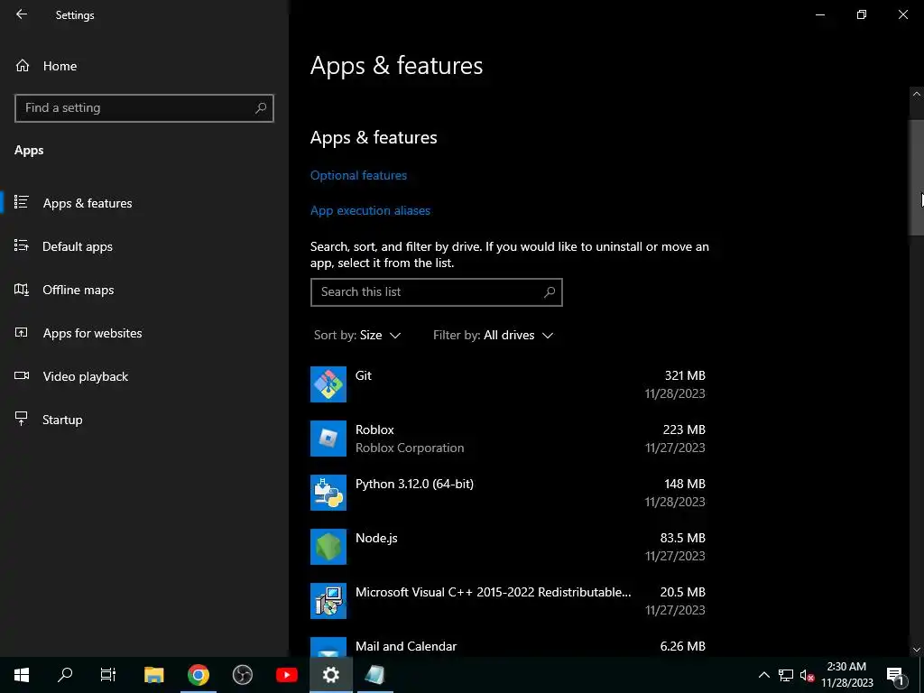
Task: Select the Git app icon
Action: point(328,384)
